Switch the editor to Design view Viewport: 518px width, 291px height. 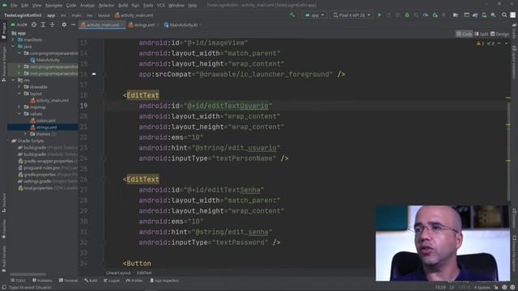pyautogui.click(x=500, y=34)
